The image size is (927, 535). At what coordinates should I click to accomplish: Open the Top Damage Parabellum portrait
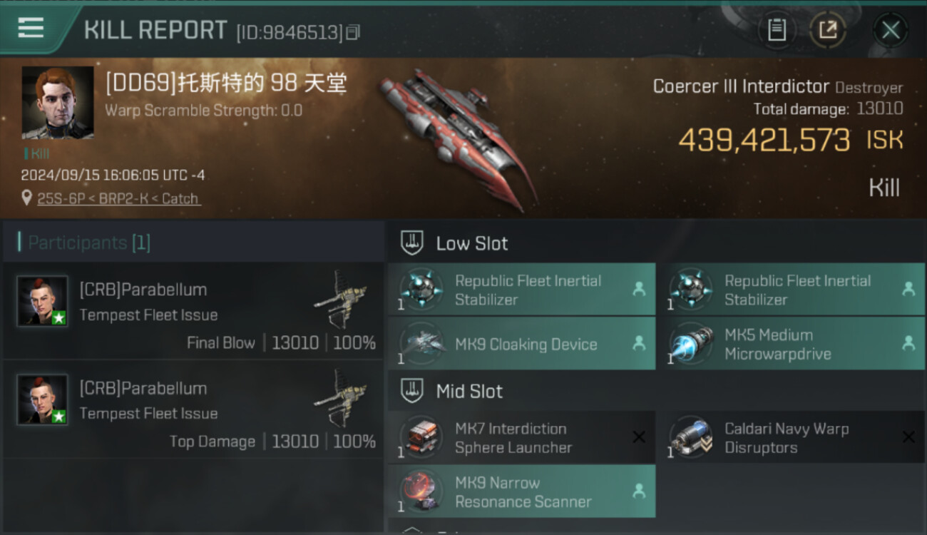pyautogui.click(x=43, y=399)
